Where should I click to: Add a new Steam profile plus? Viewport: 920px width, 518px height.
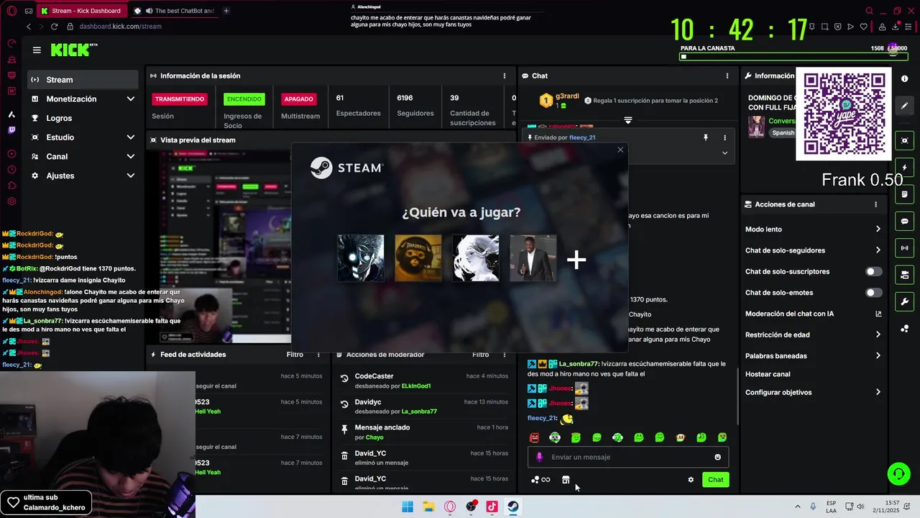[576, 260]
